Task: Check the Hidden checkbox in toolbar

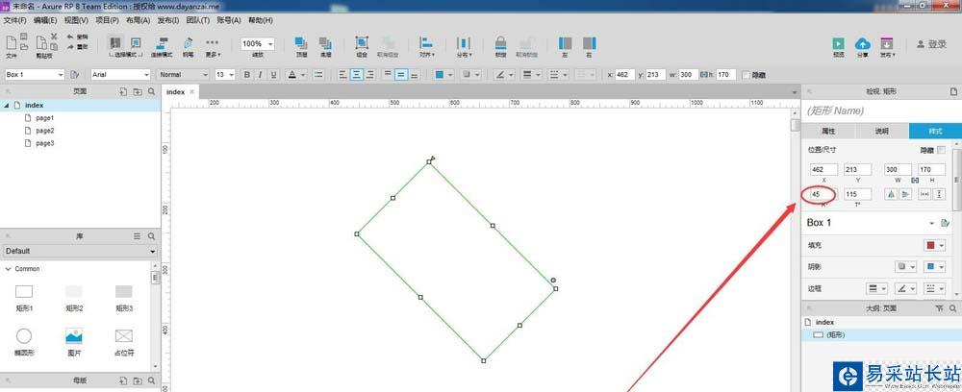Action: pyautogui.click(x=746, y=75)
